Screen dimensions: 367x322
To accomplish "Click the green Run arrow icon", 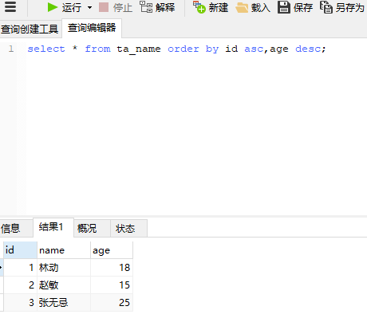I will tap(53, 7).
